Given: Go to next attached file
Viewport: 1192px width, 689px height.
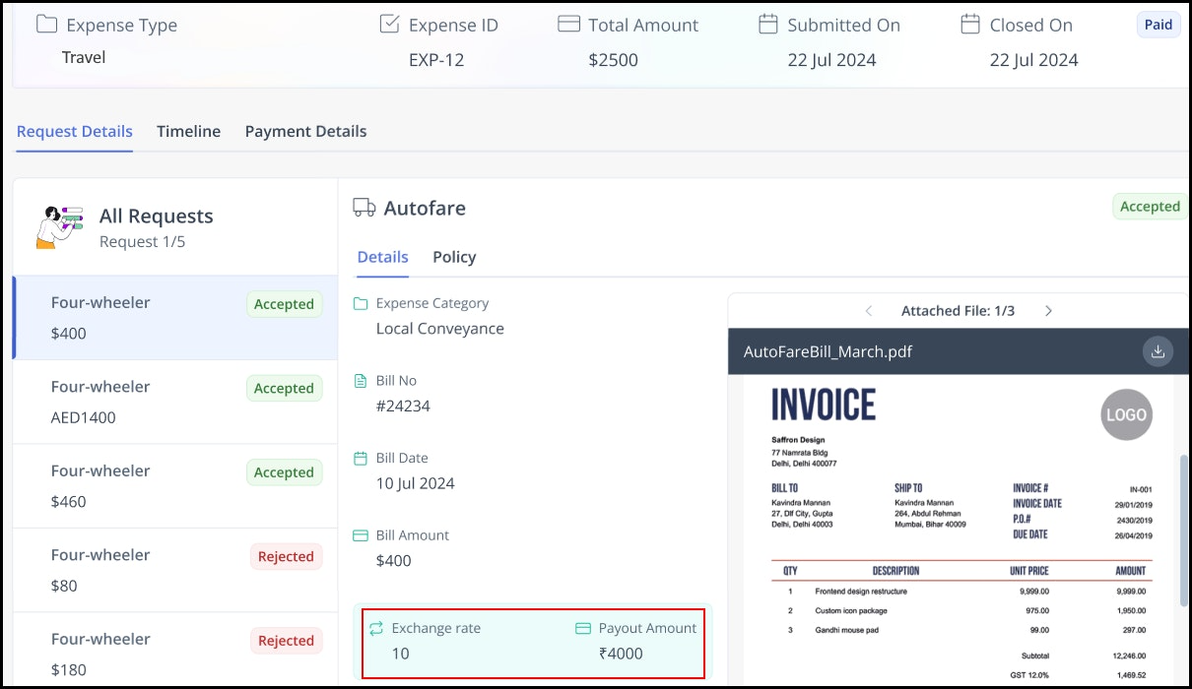Looking at the screenshot, I should click(1048, 311).
